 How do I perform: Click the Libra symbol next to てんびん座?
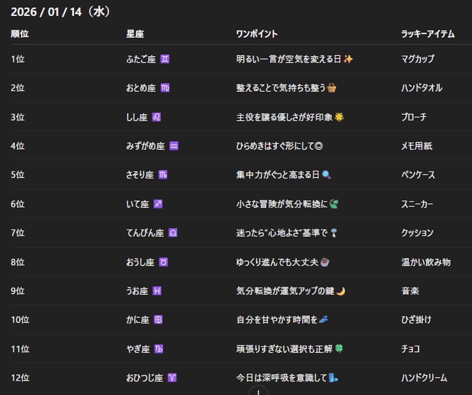(x=173, y=233)
